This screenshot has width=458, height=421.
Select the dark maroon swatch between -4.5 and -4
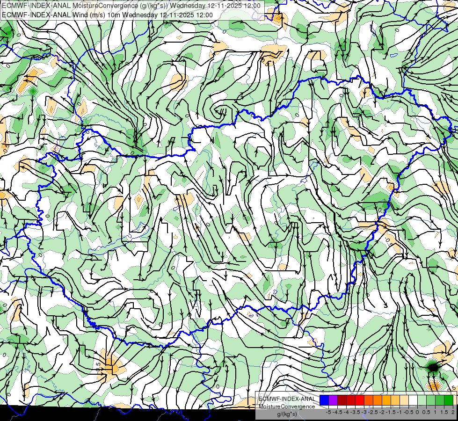(x=342, y=400)
